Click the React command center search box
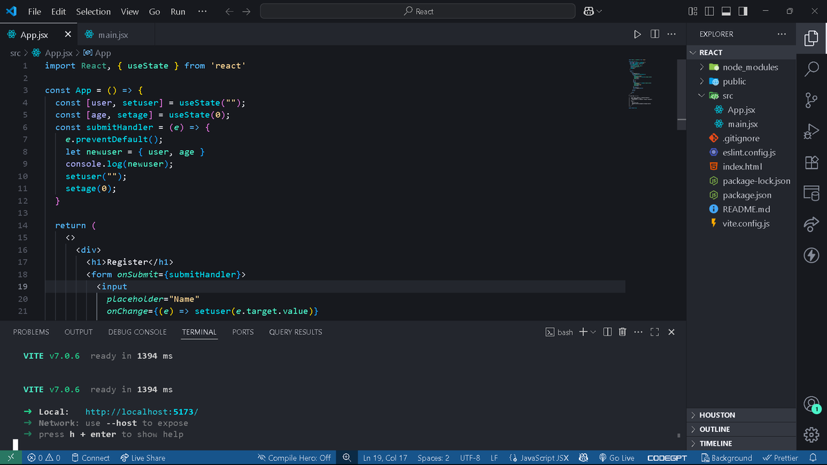 pos(418,12)
